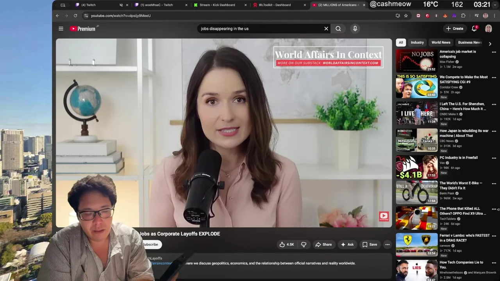Click the main video player
The width and height of the screenshot is (500, 281).
[x=224, y=133]
